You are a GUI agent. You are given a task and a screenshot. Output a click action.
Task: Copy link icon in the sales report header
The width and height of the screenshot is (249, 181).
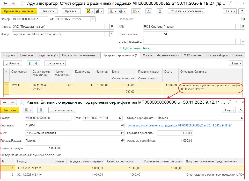230,3
